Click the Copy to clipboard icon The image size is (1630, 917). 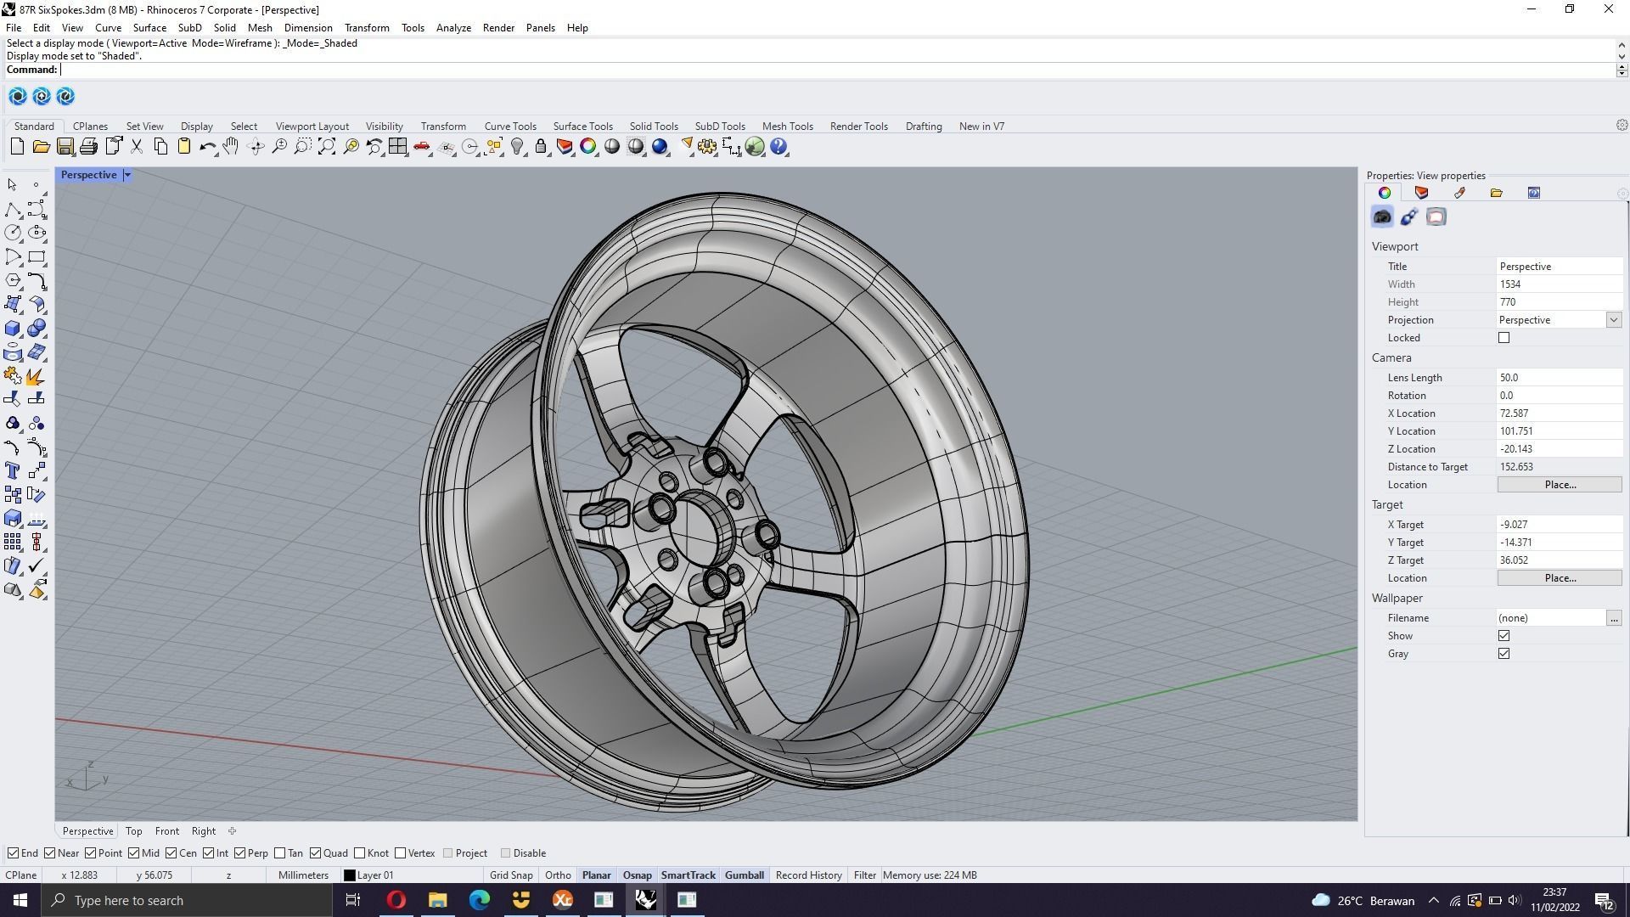(x=160, y=147)
